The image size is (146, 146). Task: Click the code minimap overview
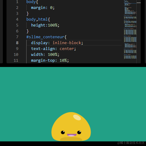(x=130, y=30)
